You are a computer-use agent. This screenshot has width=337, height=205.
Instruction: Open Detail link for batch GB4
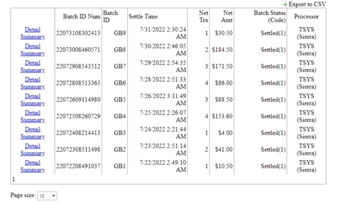tap(32, 113)
